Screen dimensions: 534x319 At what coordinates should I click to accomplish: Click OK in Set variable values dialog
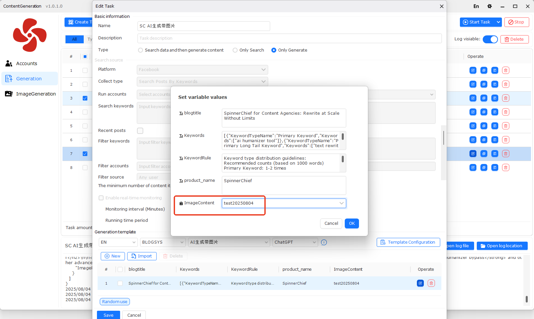[x=352, y=223]
